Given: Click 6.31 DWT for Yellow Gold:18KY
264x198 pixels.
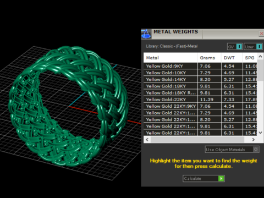Looking at the screenshot, I should point(229,86).
